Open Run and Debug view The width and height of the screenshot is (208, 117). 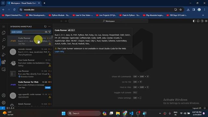[4, 55]
